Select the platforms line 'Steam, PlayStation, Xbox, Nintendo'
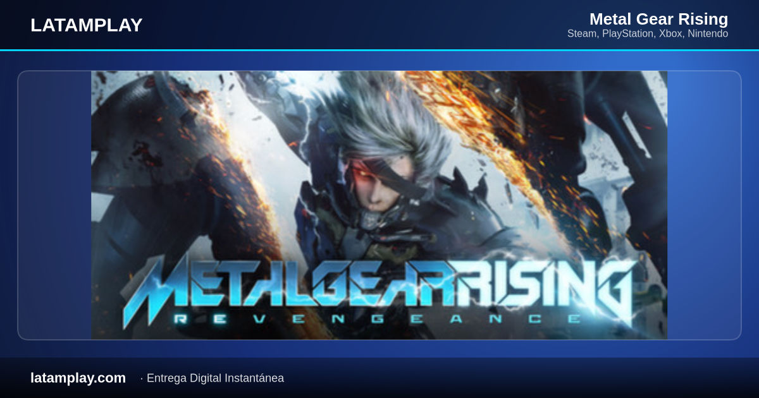Viewport: 759px width, 398px height. click(648, 33)
